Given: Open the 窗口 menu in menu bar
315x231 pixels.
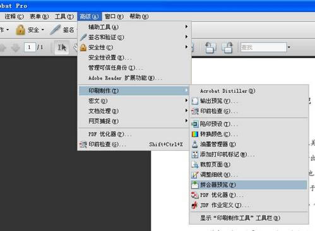Looking at the screenshot, I should [x=114, y=16].
